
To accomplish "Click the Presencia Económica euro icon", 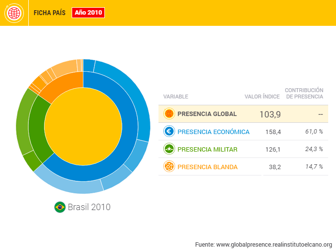I will click(x=169, y=132).
